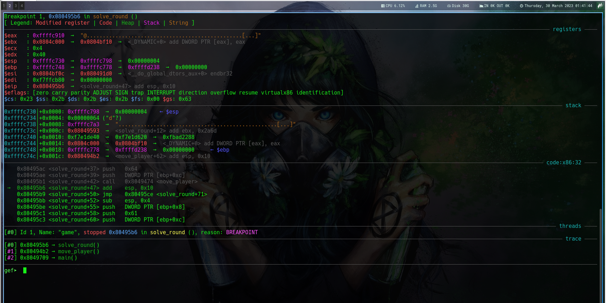
Task: Click the network IN/OUT indicator
Action: pyautogui.click(x=494, y=6)
